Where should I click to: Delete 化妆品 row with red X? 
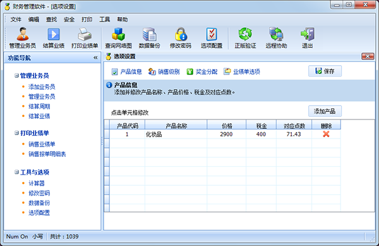tap(326, 134)
